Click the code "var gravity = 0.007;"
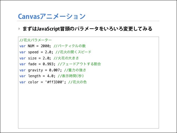Screen dimensions: 177x133 [x=41, y=70]
